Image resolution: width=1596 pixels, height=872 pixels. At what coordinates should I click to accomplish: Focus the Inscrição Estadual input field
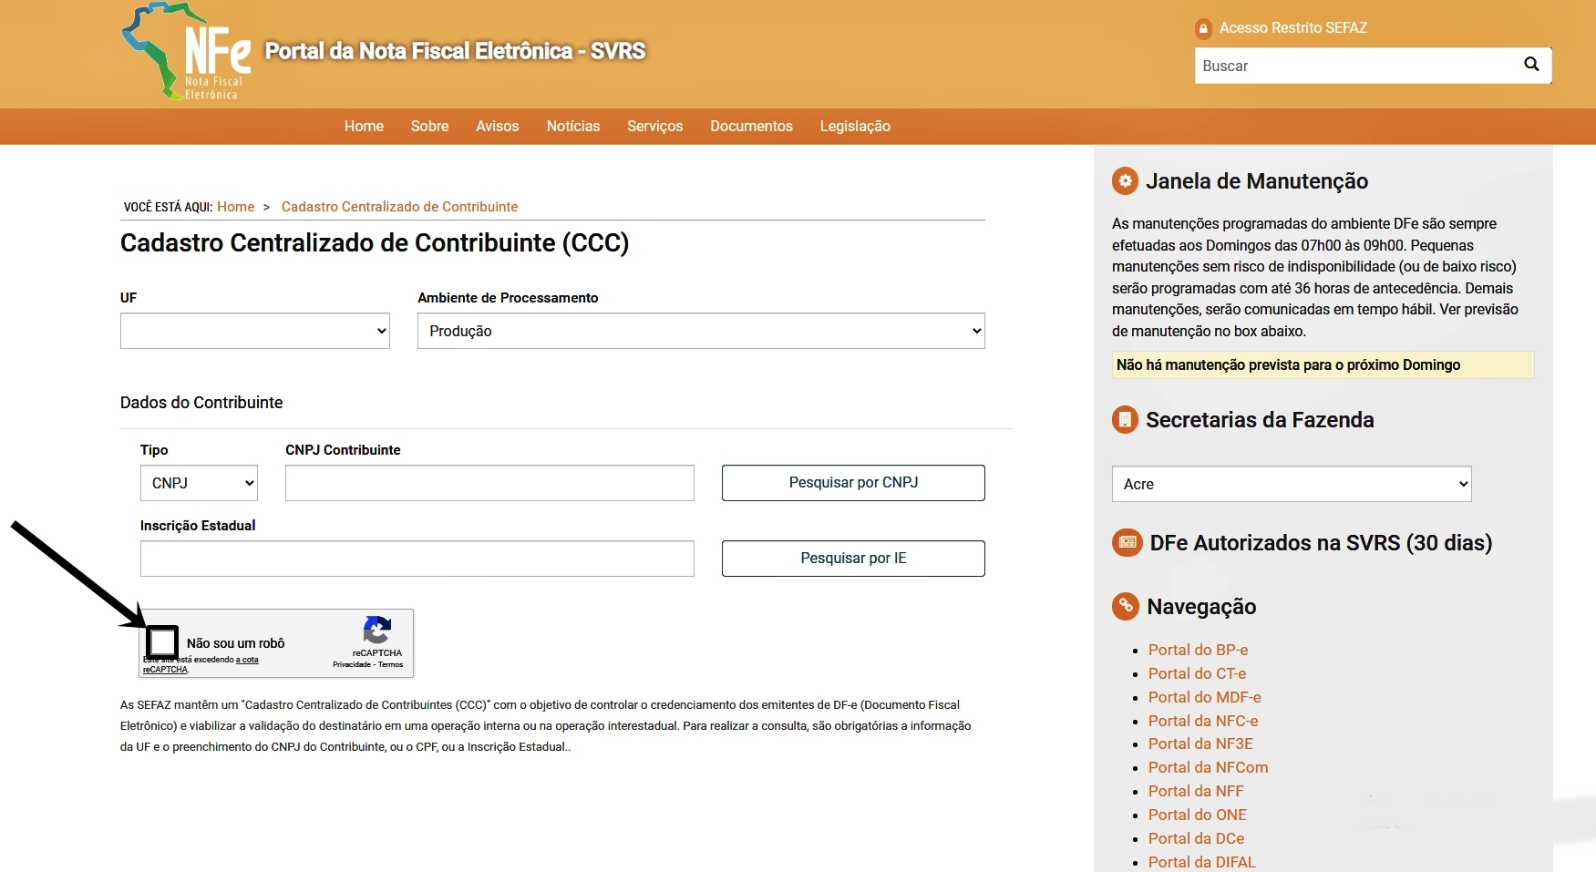(417, 559)
